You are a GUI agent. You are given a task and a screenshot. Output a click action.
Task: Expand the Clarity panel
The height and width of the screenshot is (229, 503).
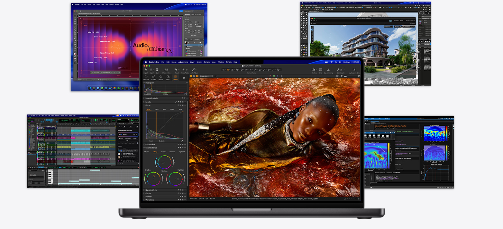(144, 193)
